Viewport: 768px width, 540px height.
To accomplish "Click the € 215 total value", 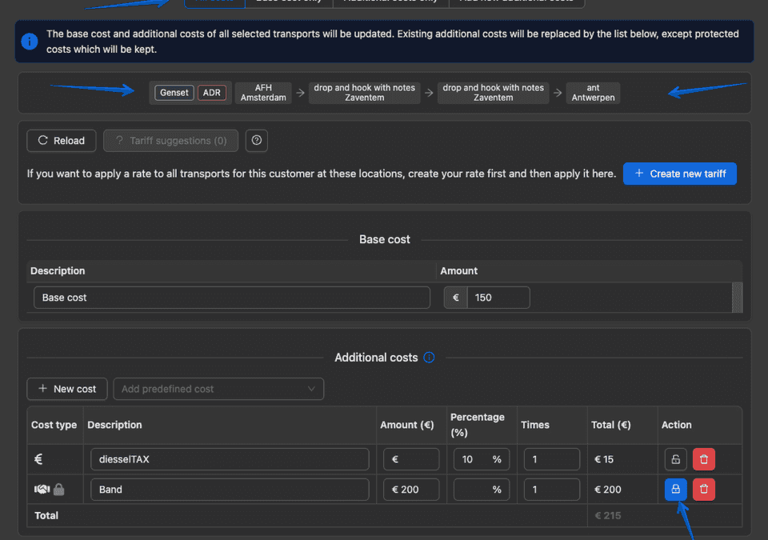I will point(607,515).
